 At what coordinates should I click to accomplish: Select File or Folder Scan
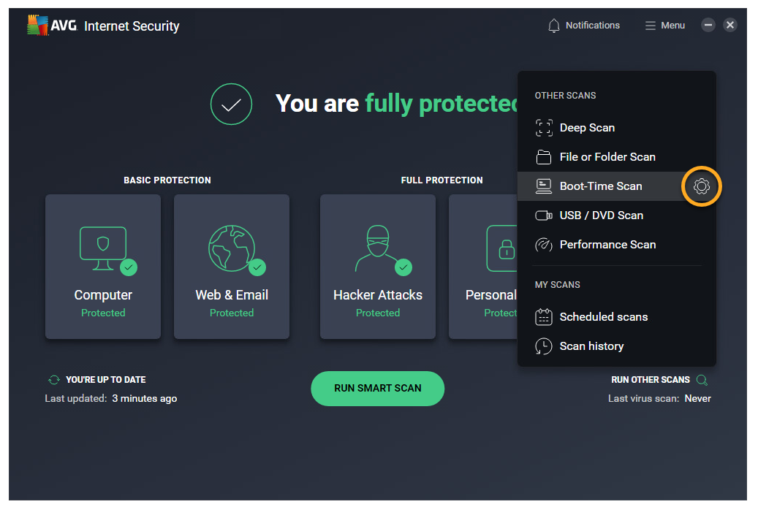point(607,157)
